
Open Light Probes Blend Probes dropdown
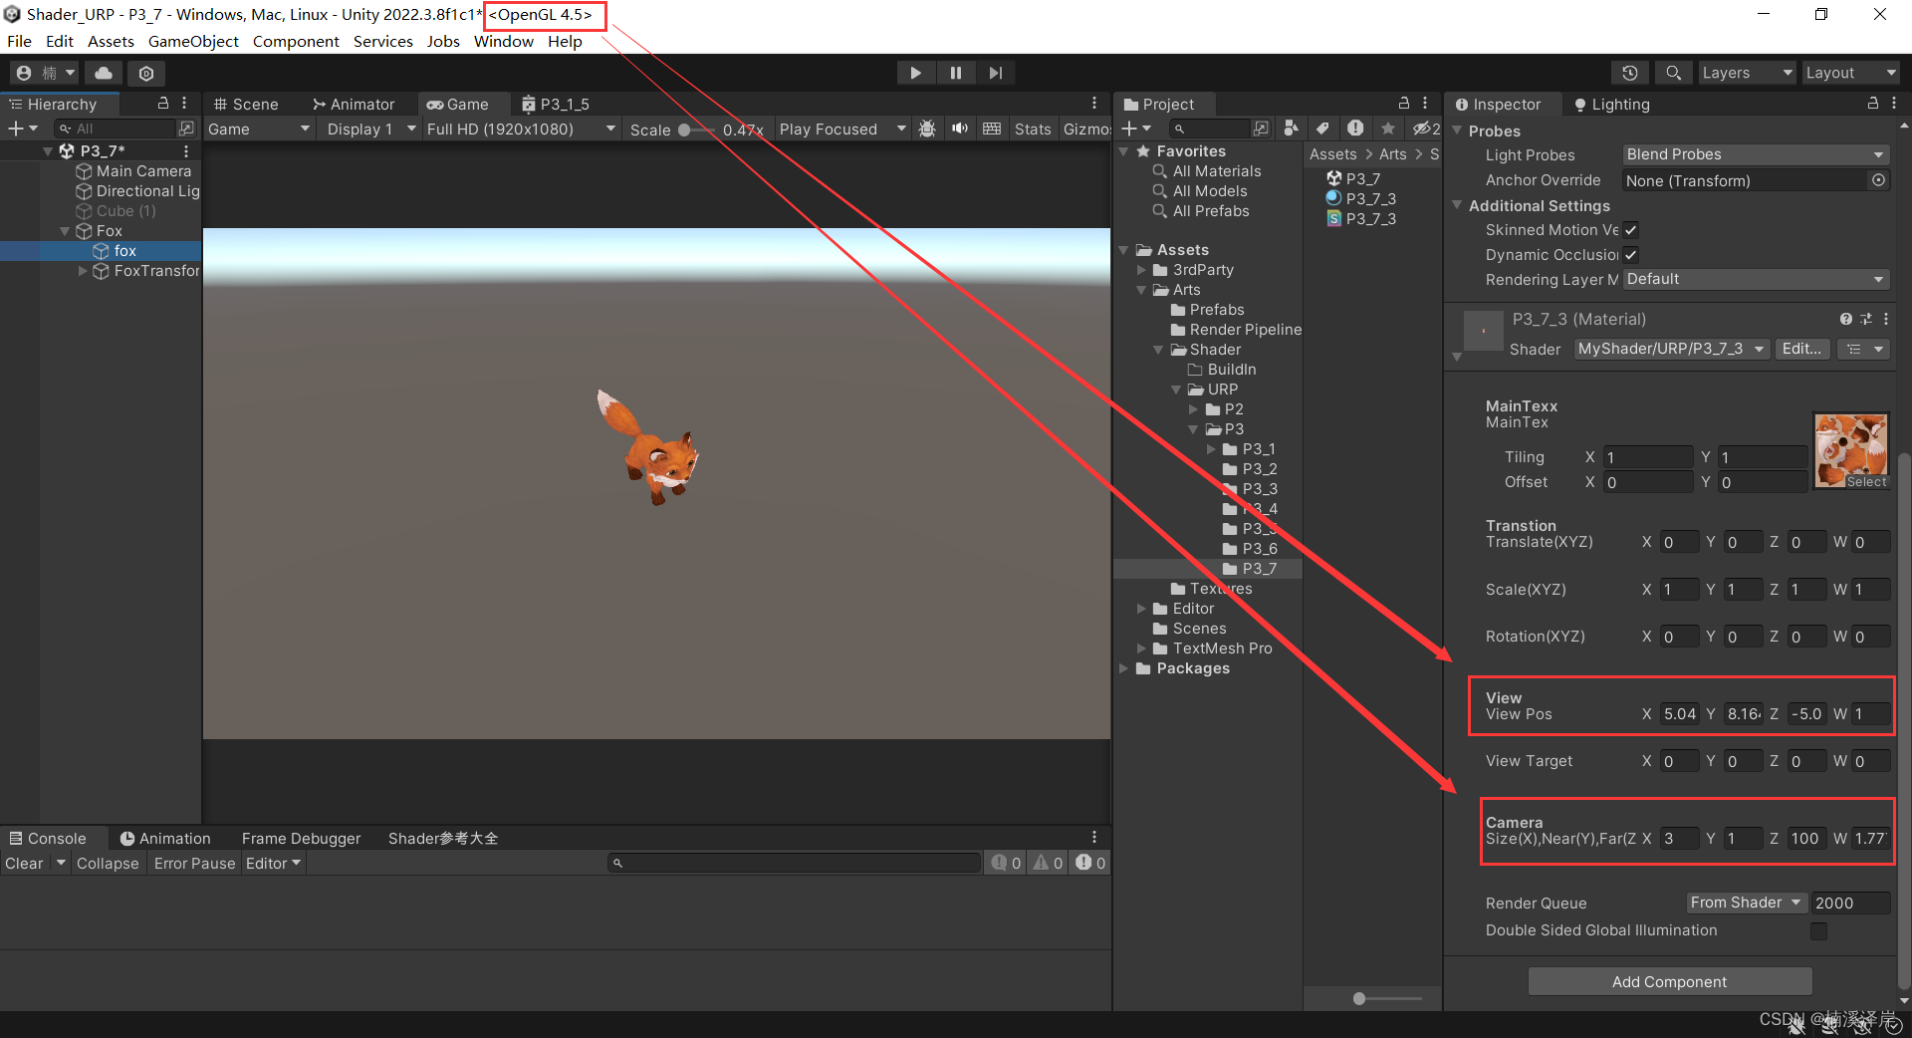click(1756, 154)
